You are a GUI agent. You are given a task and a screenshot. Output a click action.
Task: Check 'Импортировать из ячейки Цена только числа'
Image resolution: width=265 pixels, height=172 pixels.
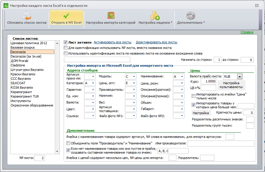pyautogui.click(x=193, y=96)
